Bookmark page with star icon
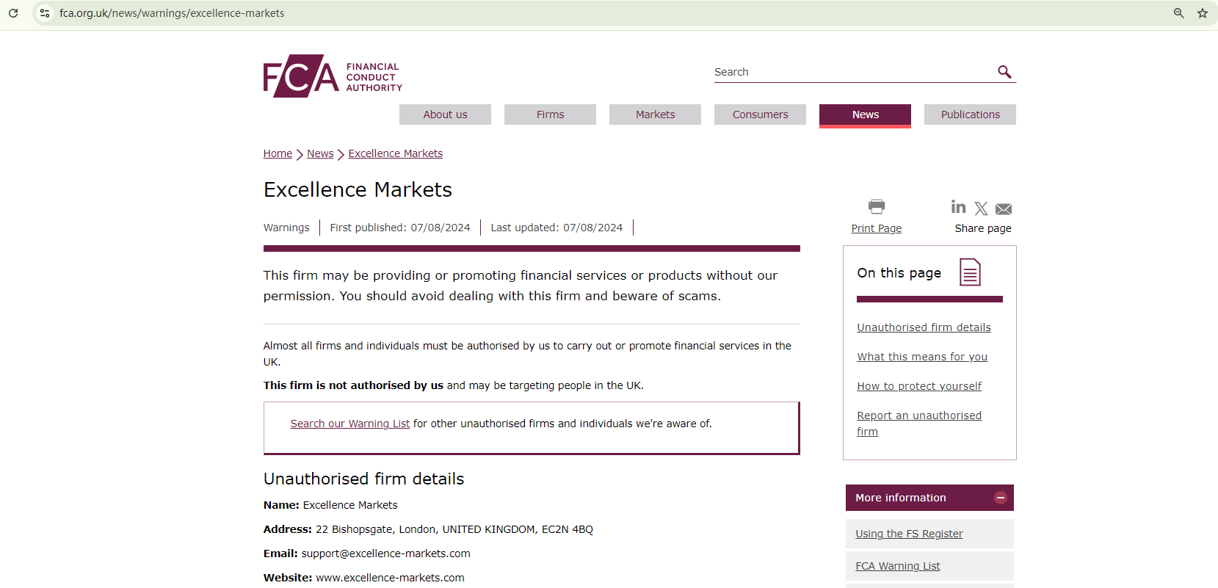The width and height of the screenshot is (1218, 588). [1203, 13]
